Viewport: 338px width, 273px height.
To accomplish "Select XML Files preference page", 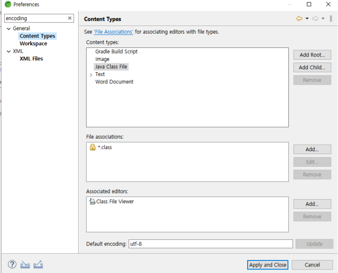I will coord(31,59).
